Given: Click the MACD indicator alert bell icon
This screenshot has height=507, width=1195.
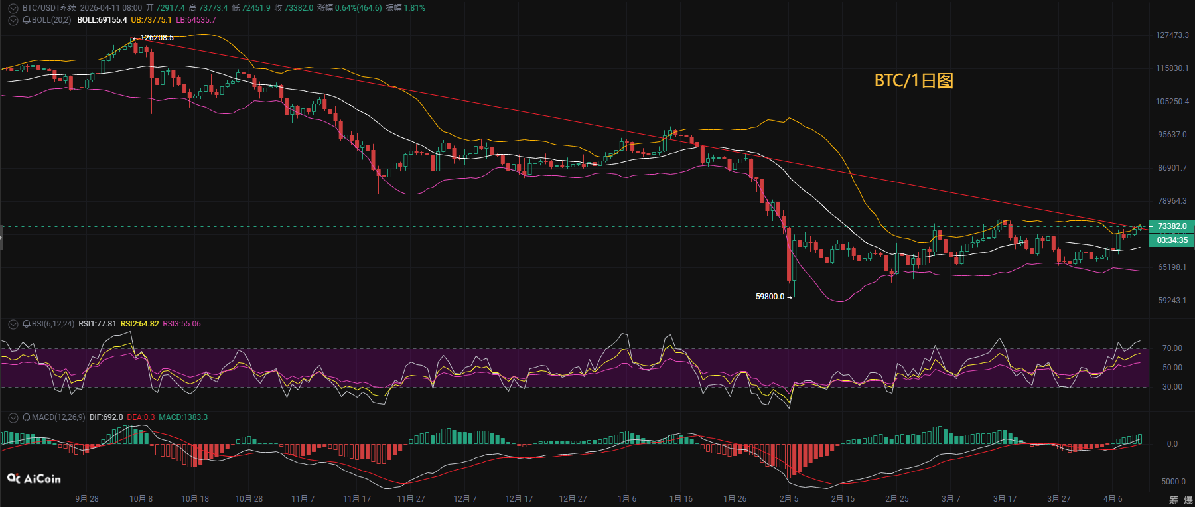Looking at the screenshot, I should 27,417.
